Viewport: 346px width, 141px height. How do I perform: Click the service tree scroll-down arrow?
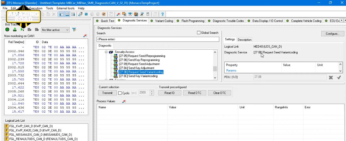point(215,78)
